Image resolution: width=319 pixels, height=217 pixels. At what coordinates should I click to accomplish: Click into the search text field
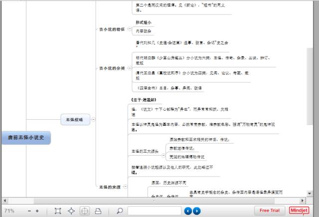point(155,211)
